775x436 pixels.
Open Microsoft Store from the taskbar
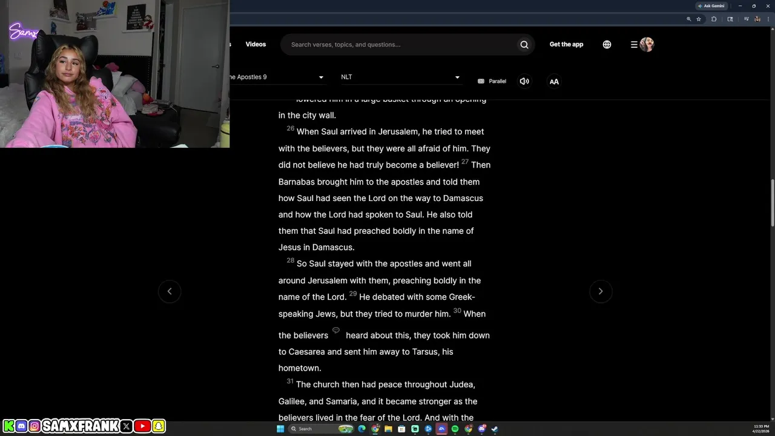(401, 429)
